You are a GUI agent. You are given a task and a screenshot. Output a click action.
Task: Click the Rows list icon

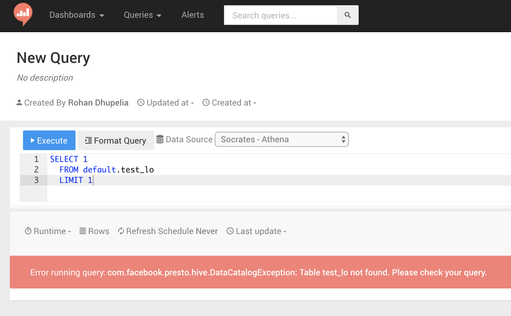[x=83, y=231]
